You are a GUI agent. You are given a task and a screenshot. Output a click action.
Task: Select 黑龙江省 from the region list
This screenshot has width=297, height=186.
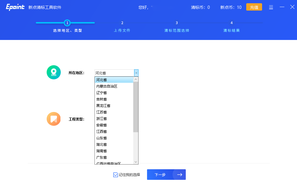[103, 106]
